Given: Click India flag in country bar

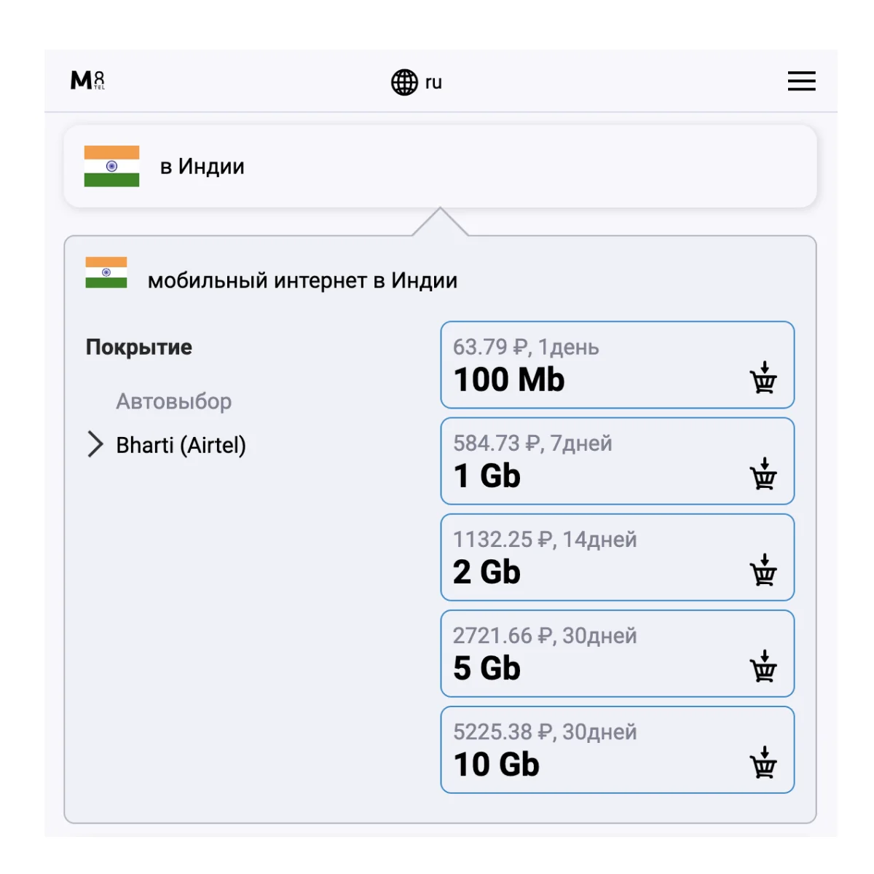Looking at the screenshot, I should click(x=111, y=166).
